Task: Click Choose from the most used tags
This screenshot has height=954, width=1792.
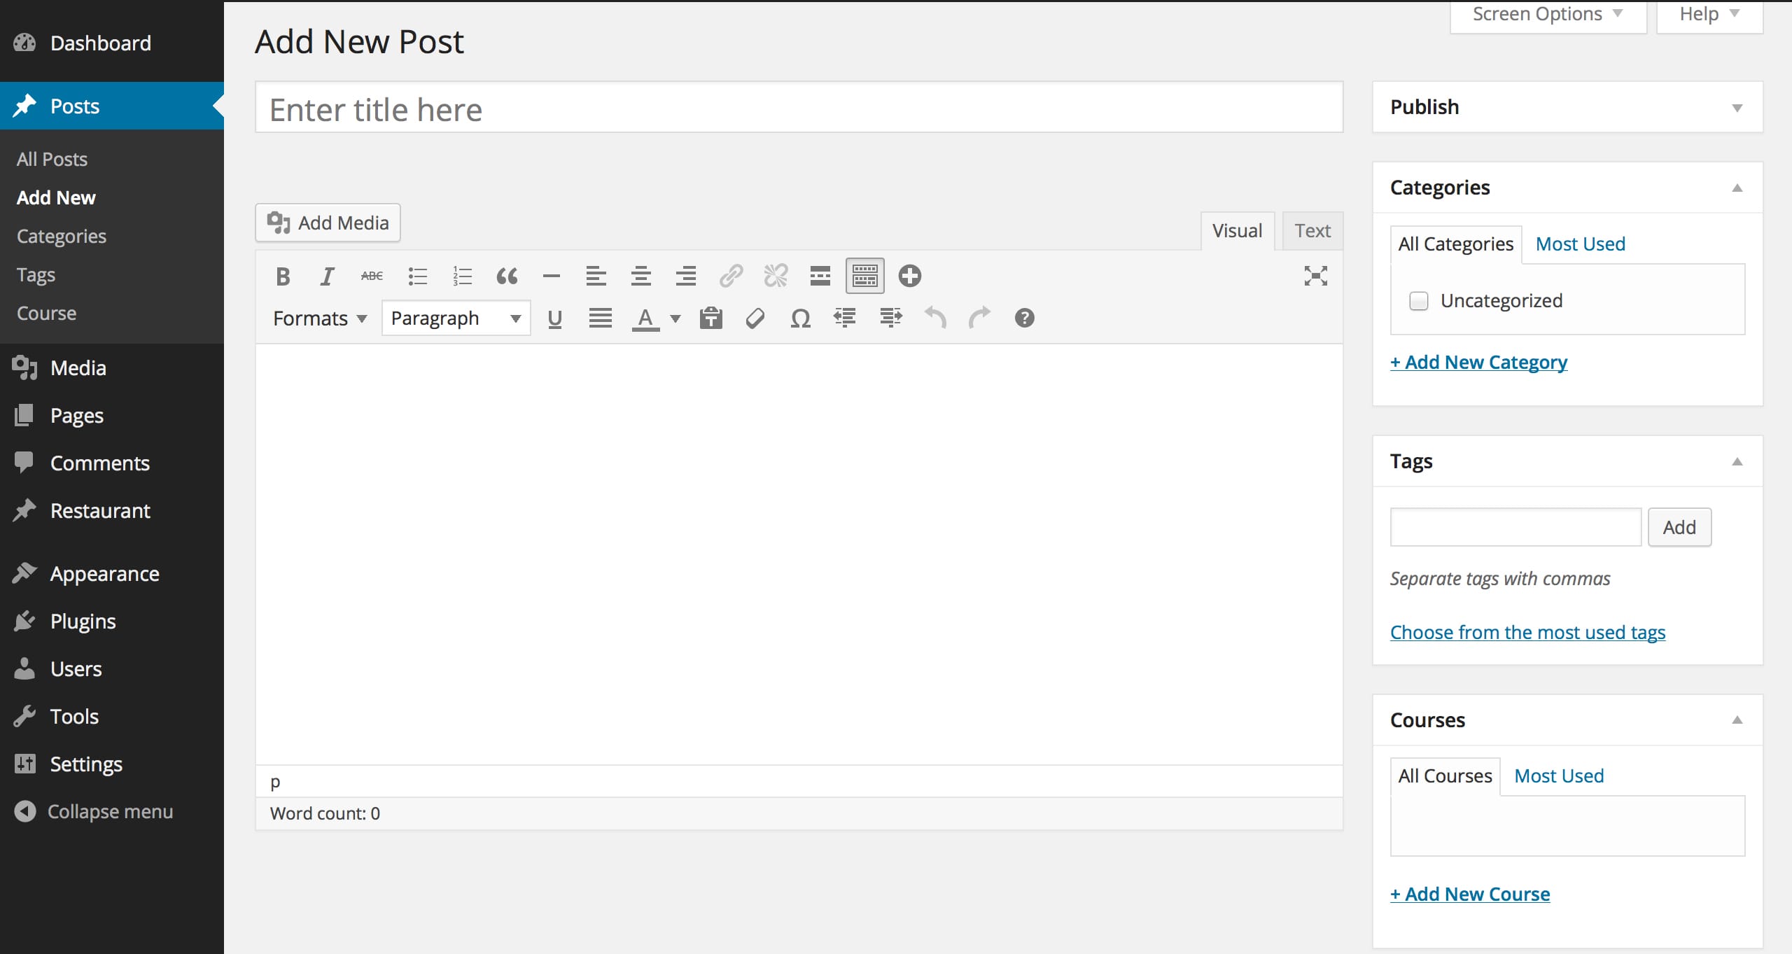Action: [1527, 633]
